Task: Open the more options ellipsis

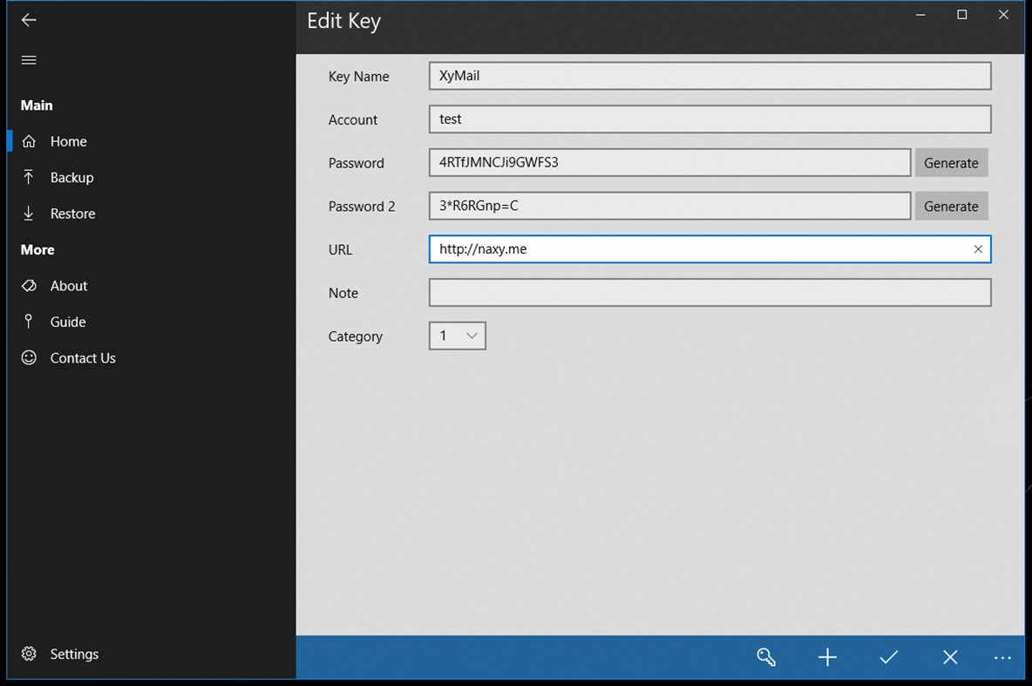Action: (1002, 658)
